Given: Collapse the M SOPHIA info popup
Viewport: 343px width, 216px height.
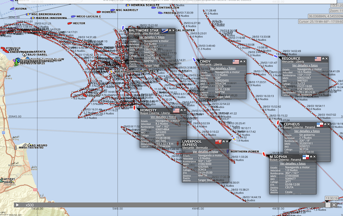Looking at the screenshot, I should (x=311, y=157).
